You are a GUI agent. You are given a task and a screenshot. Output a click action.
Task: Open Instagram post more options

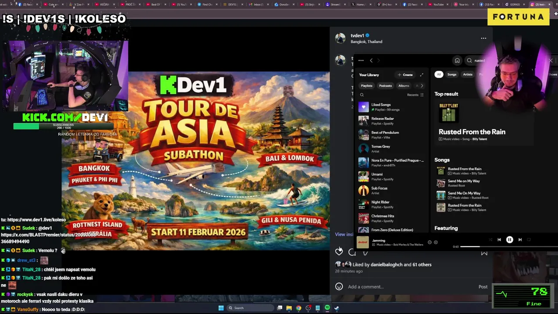click(x=483, y=38)
